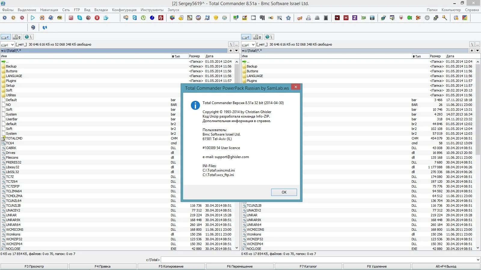Click the F7 Каталог button
Viewport: 481px width, 270px height.
[x=308, y=266]
